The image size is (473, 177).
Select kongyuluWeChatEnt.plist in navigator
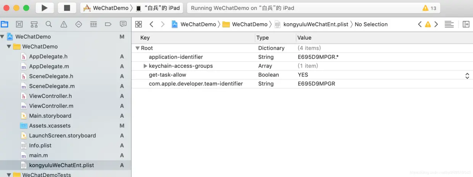click(61, 166)
